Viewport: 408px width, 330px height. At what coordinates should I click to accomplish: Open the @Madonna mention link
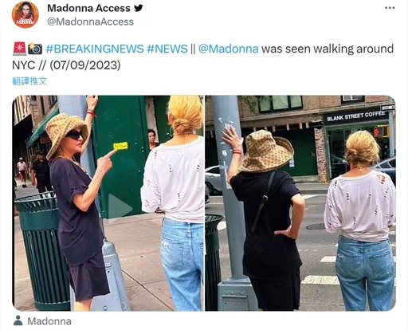pyautogui.click(x=229, y=49)
